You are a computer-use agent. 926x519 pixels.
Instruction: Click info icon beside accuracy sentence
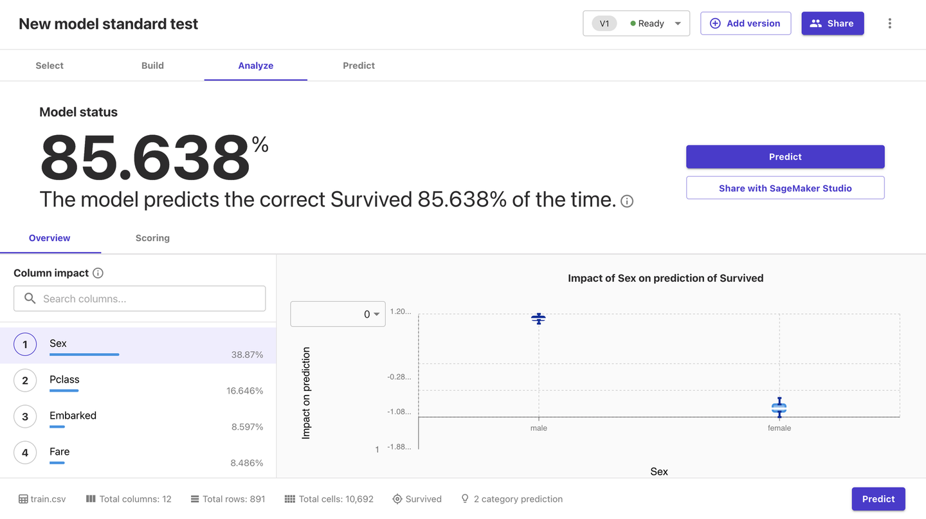point(627,201)
